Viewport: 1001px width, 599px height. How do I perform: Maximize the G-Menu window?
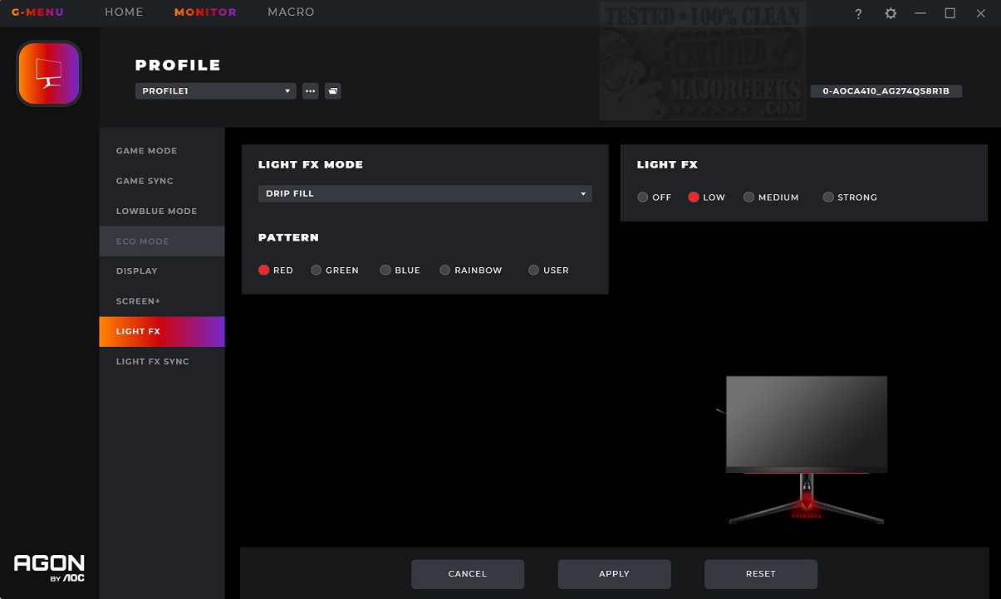[x=950, y=13]
